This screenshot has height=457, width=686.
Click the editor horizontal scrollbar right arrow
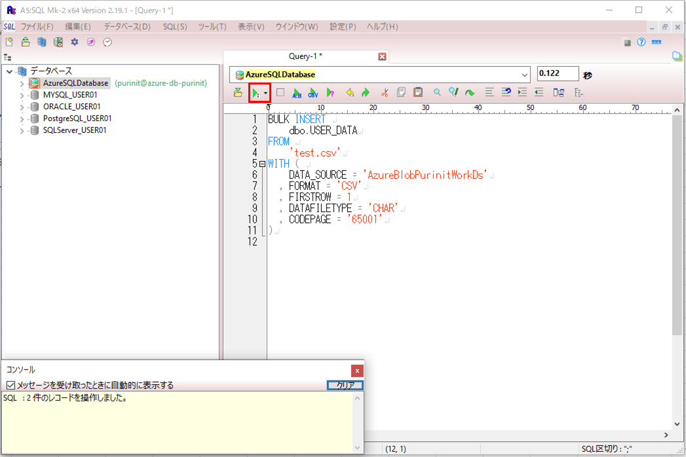pyautogui.click(x=666, y=435)
